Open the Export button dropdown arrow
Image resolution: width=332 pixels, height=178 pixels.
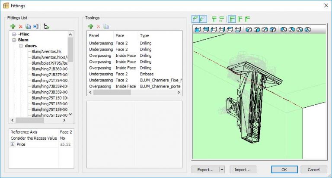click(222, 169)
